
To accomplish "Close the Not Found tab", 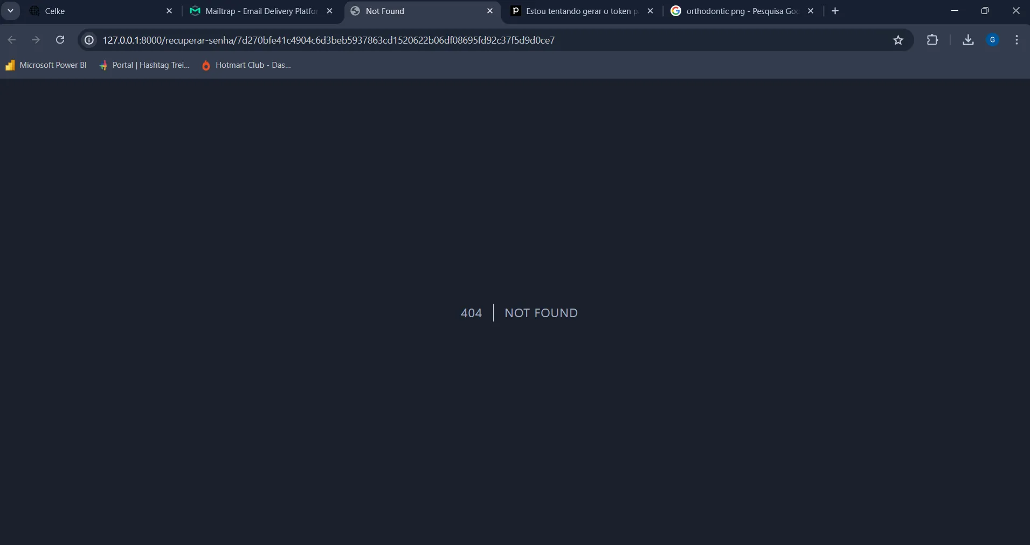I will 490,11.
